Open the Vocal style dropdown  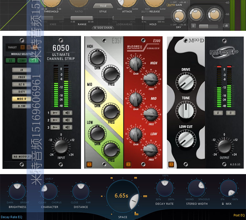[x=103, y=6]
